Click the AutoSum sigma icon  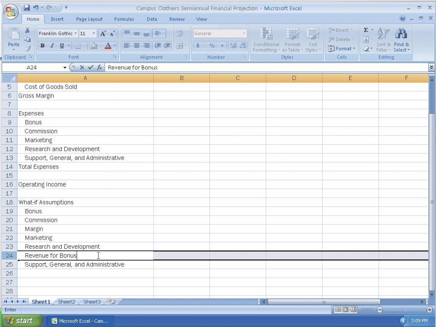(366, 30)
